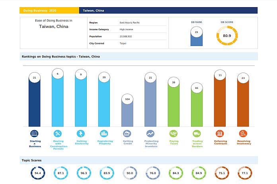The image size is (277, 184).
Task: Click the Registering Property building icon
Action: (104, 133)
